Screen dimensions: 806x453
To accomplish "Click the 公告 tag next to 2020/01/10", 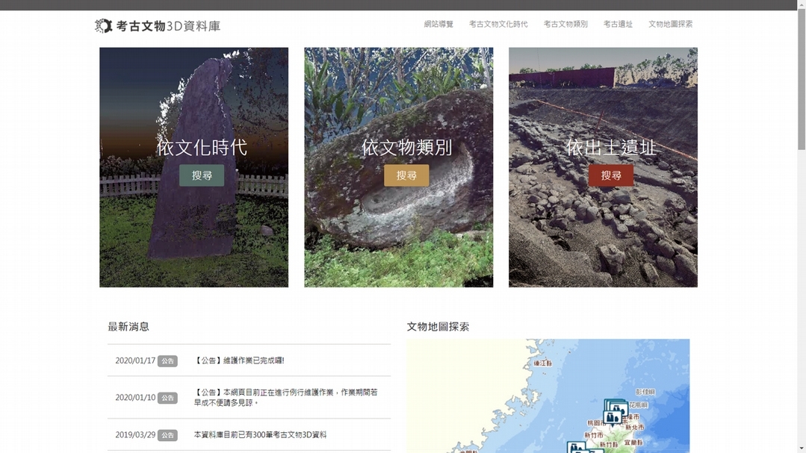I will (x=167, y=398).
